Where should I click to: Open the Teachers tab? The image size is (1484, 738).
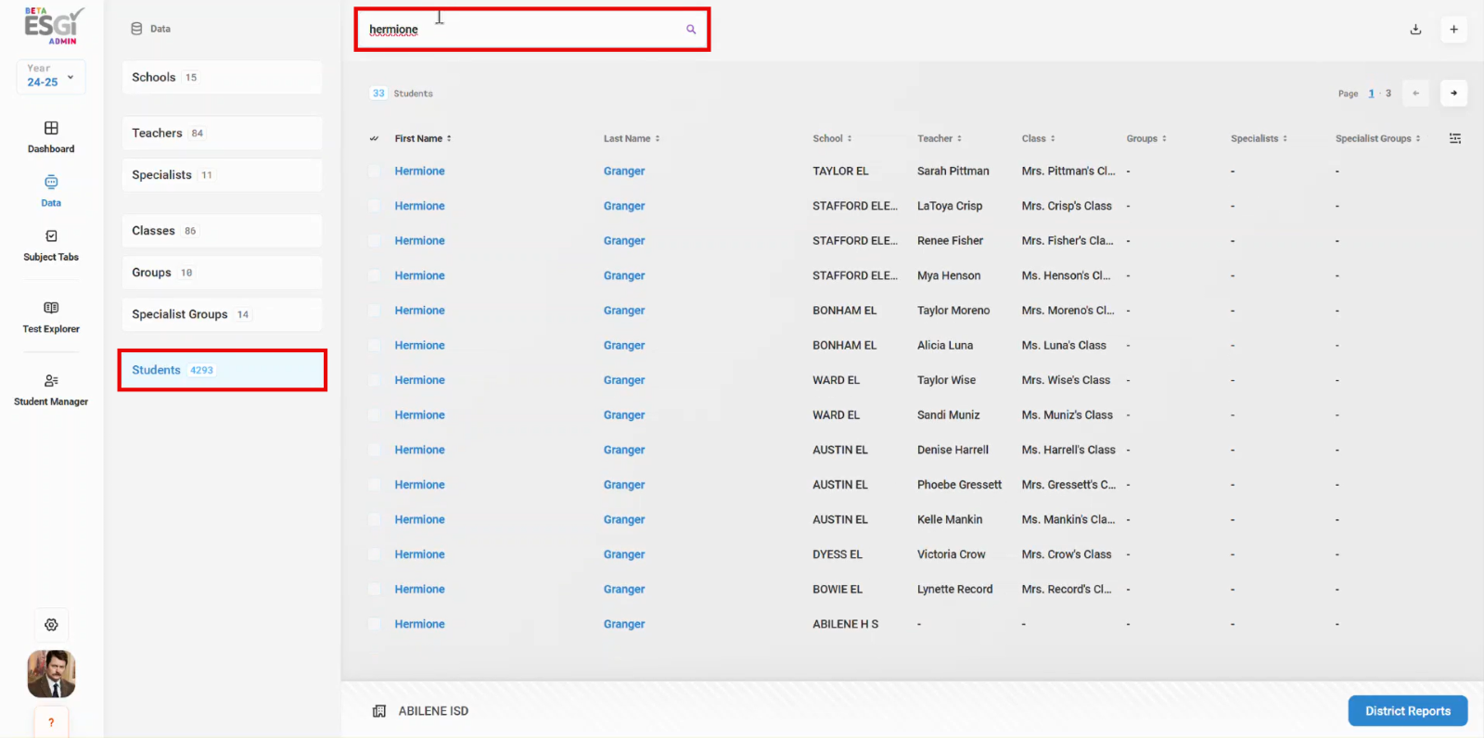click(x=222, y=134)
